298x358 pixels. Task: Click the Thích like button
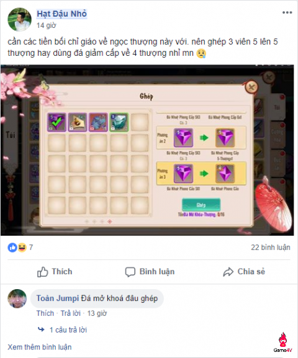pyautogui.click(x=55, y=272)
